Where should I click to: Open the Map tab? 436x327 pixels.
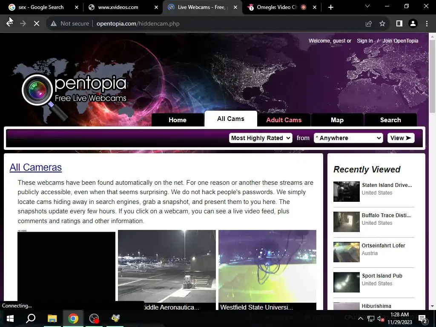click(337, 120)
